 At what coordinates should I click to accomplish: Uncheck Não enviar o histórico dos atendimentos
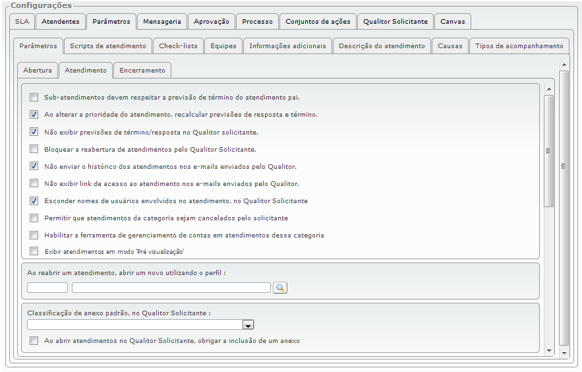(x=34, y=166)
